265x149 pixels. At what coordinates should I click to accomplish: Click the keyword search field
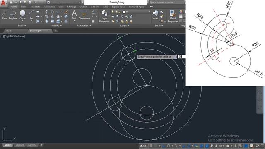pos(166,2)
